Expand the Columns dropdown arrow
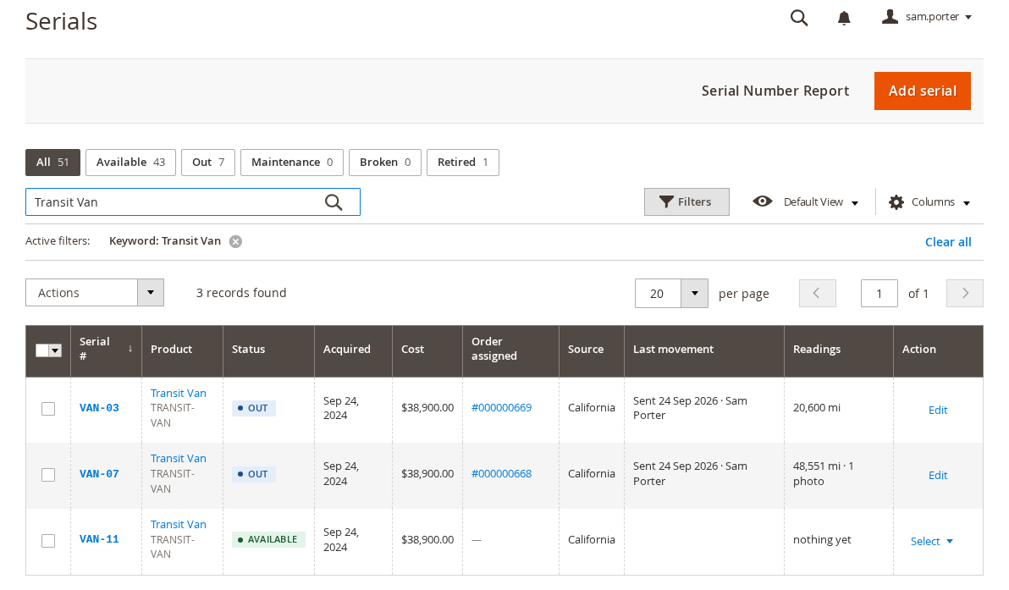Image resolution: width=1009 pixels, height=590 pixels. coord(966,202)
